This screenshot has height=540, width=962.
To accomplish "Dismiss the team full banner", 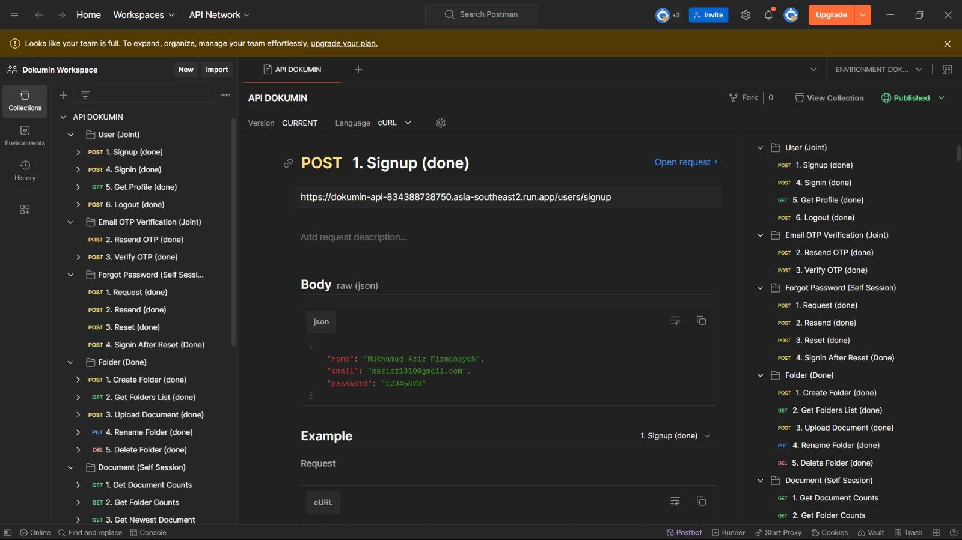I will pos(947,44).
